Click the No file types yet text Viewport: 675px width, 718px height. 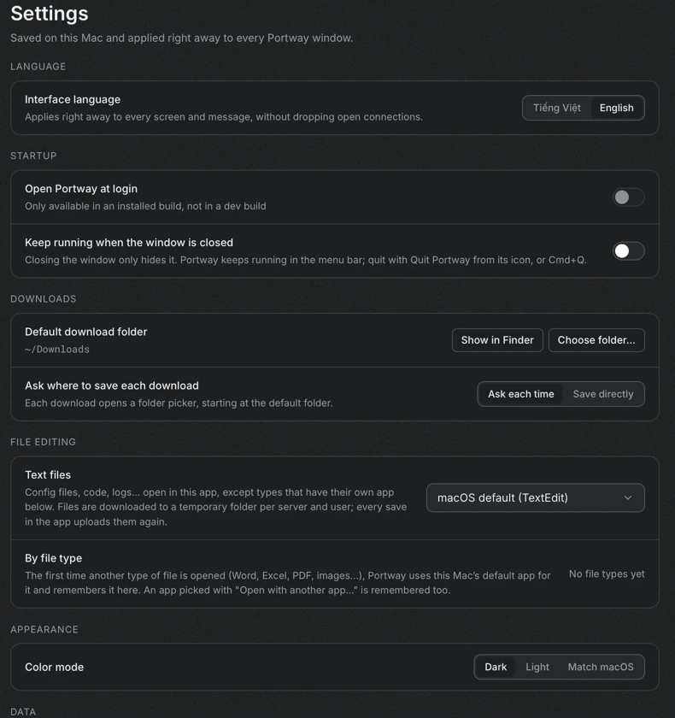coord(607,574)
